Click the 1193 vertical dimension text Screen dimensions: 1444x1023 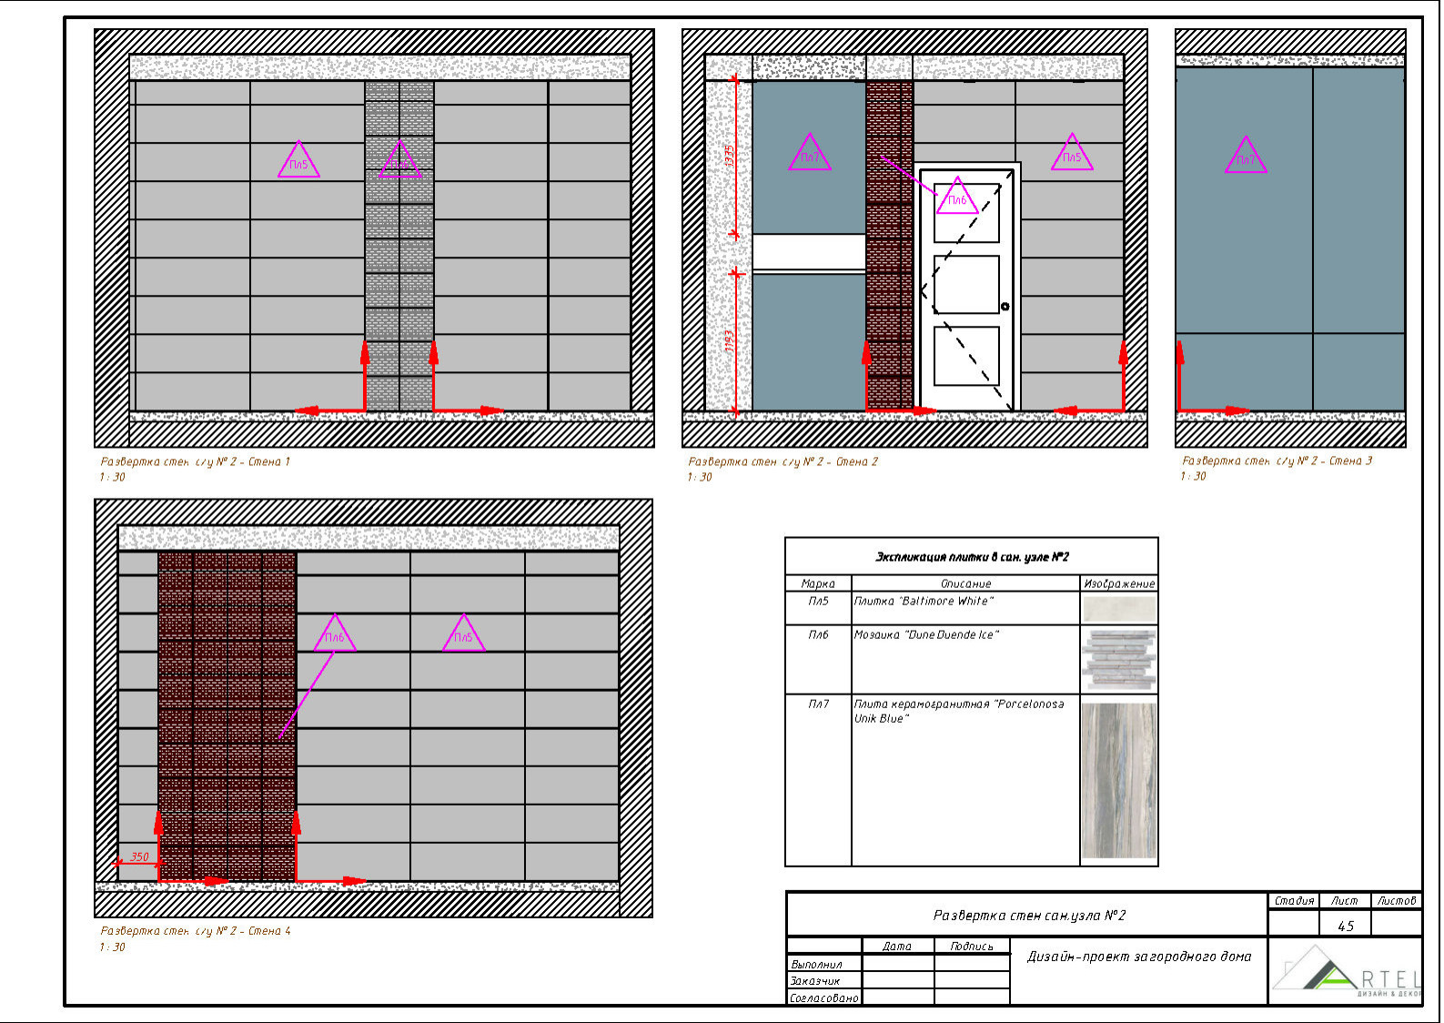(729, 342)
